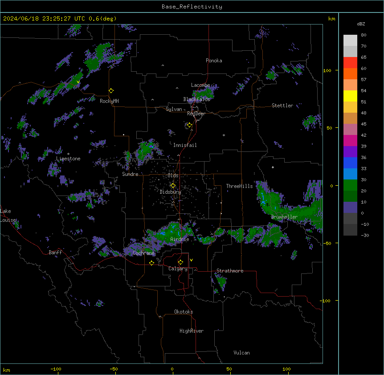Click the white plus marker north of Drumheller
Screen dimensions: 384x375
coord(273,167)
